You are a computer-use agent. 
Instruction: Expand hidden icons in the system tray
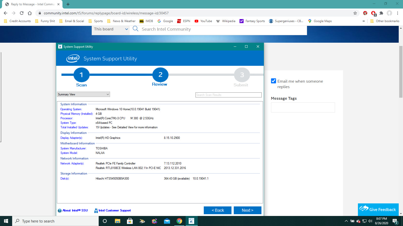pos(346,221)
